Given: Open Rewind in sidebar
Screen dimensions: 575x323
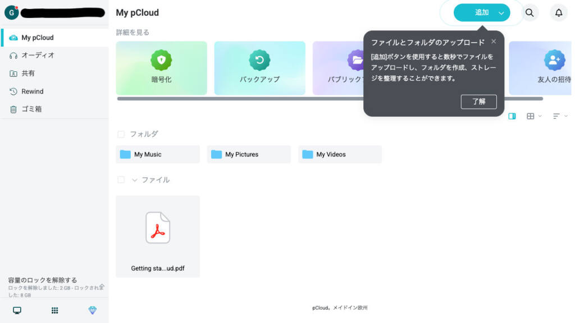Looking at the screenshot, I should (x=54, y=91).
